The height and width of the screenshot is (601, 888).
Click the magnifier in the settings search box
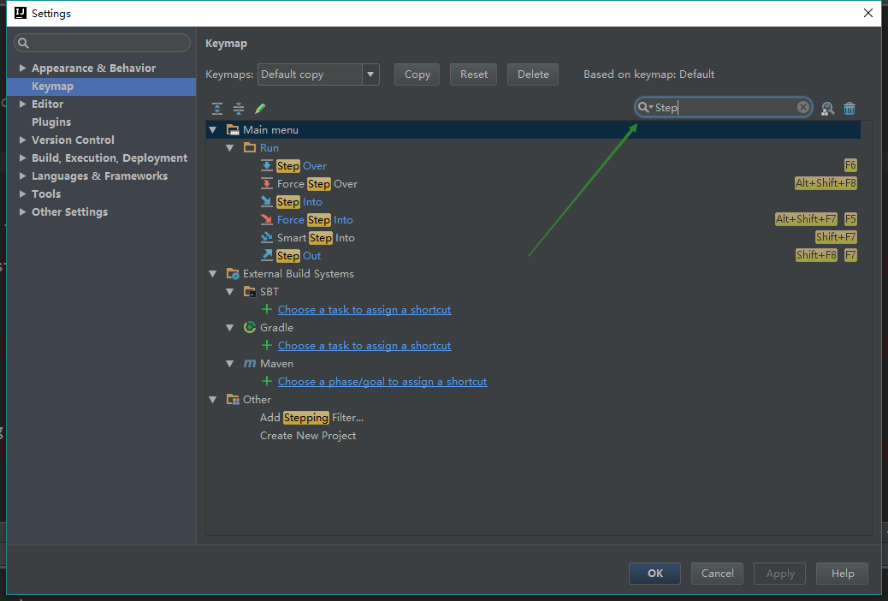click(23, 43)
